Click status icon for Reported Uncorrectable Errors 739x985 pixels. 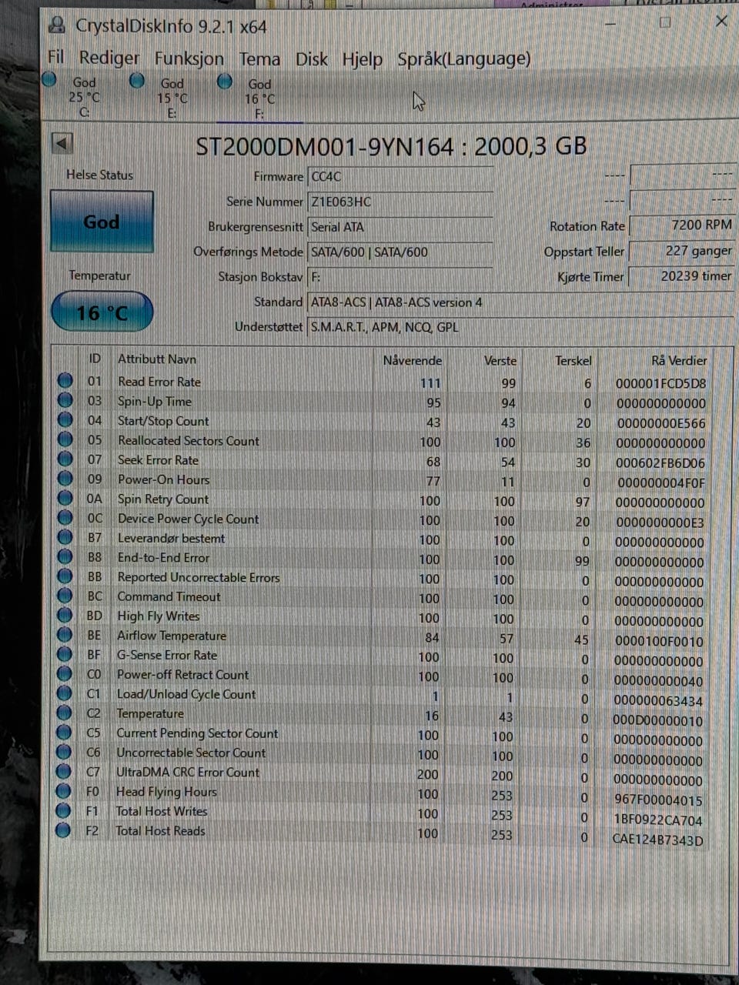pos(65,576)
